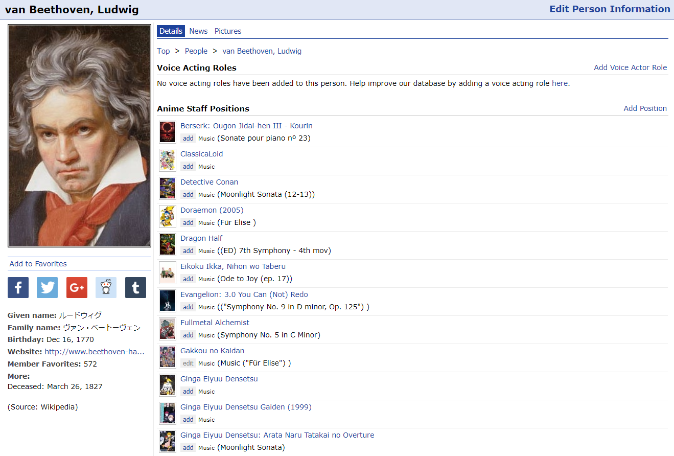The image size is (674, 456).
Task: Open Fullmetal Alchemist cover thumbnail
Action: [x=167, y=329]
